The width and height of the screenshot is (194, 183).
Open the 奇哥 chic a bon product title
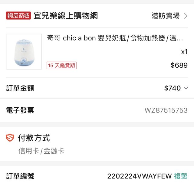tap(115, 38)
